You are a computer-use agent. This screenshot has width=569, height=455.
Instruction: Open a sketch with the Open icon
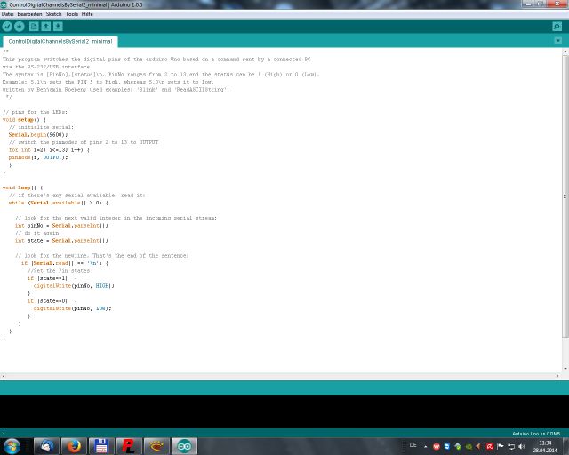(x=45, y=27)
